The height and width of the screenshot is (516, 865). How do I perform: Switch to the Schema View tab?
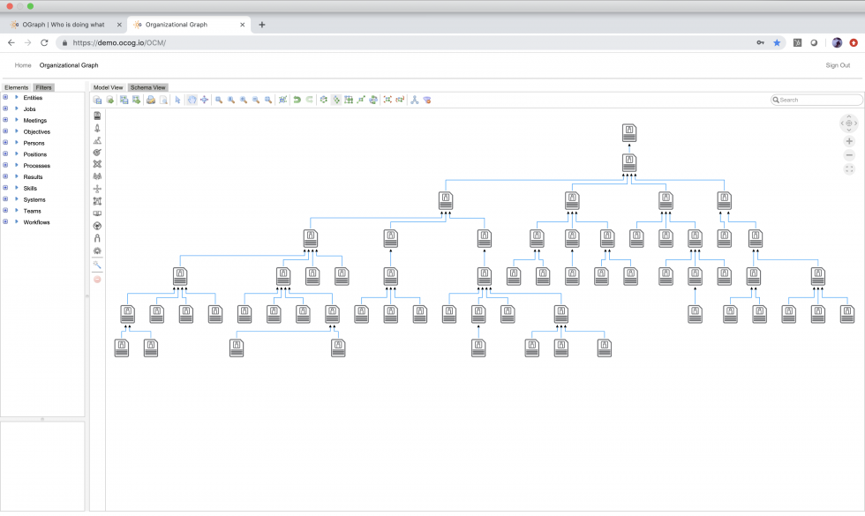click(x=147, y=87)
